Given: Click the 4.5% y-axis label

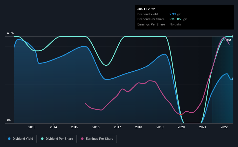Looking at the screenshot, I should point(10,33).
